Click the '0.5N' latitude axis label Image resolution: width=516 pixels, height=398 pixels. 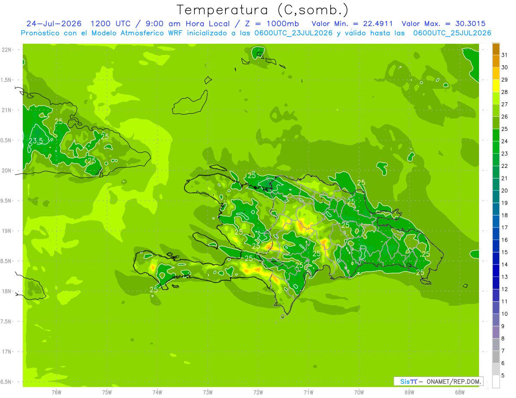6,140
